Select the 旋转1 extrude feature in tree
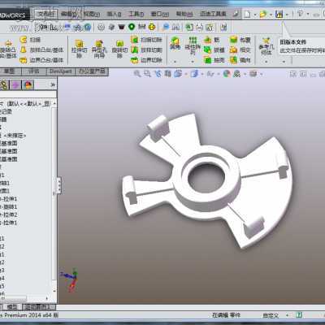This screenshot has width=325, height=325. 9,206
